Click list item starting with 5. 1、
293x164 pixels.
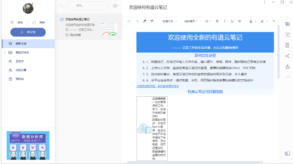tap(204, 62)
